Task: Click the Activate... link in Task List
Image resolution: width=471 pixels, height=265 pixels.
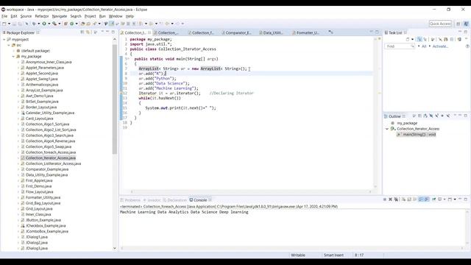Action: [440, 46]
